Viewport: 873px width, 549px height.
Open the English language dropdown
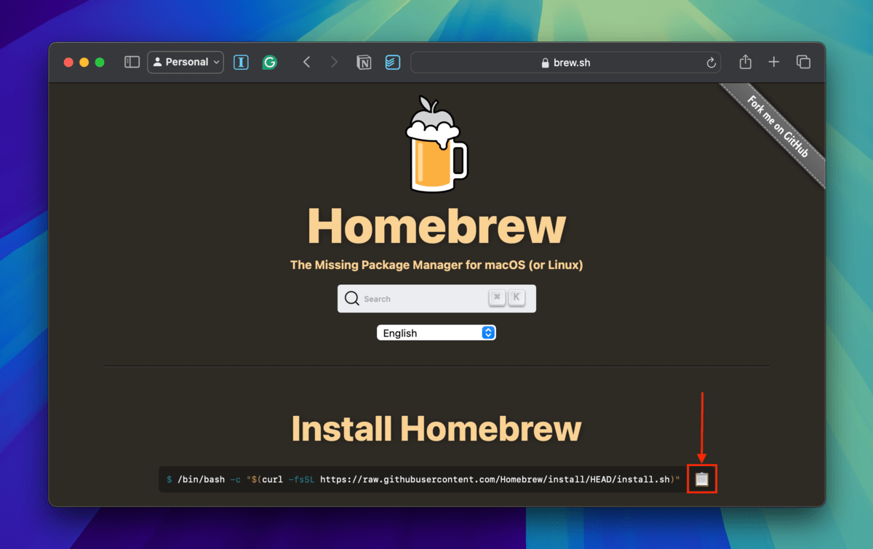tap(436, 333)
